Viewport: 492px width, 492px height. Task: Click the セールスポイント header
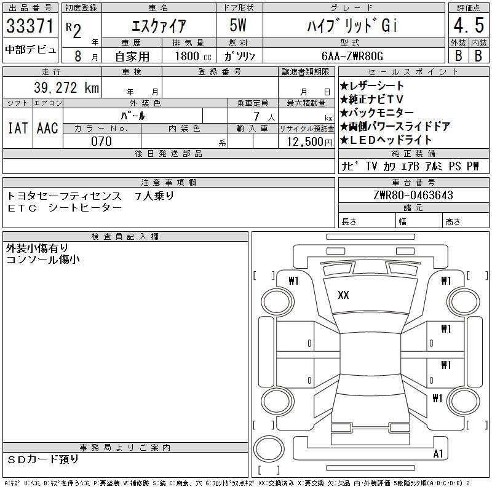[413, 72]
